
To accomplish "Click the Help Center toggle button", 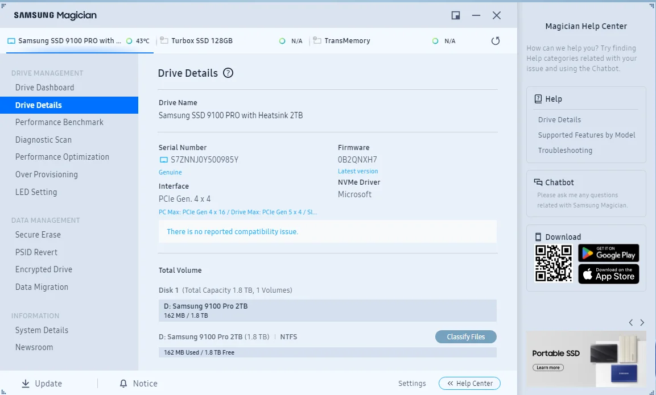I will (x=469, y=383).
